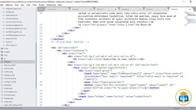Click the file icon beside category.php
Screen dimensions: 196x110
[x=2, y=75]
